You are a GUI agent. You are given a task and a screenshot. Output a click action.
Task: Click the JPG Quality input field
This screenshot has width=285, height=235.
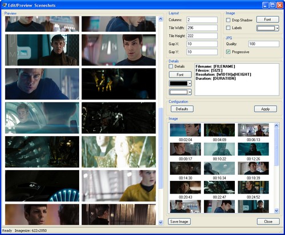coord(264,44)
